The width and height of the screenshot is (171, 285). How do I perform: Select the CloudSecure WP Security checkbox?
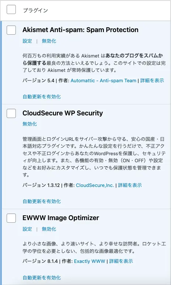coord(11,114)
